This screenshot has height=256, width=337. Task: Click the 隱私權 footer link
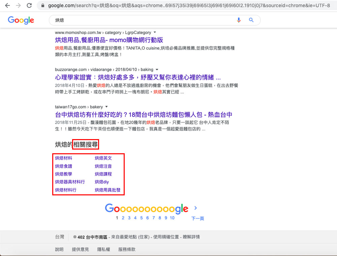[103, 249]
